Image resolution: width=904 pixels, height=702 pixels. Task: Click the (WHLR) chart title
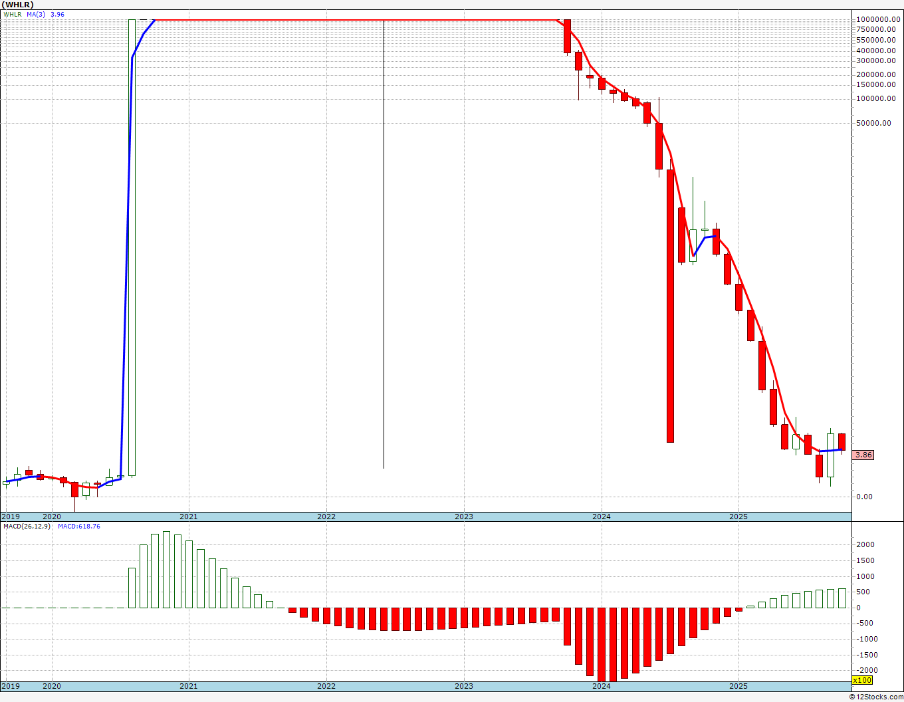17,5
